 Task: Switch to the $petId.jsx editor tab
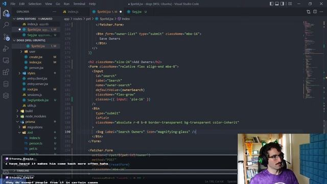pos(107,12)
